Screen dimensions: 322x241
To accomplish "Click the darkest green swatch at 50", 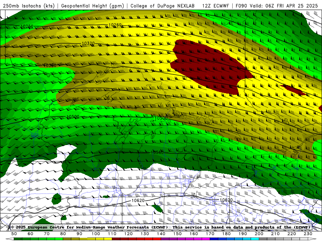I will (18, 239).
